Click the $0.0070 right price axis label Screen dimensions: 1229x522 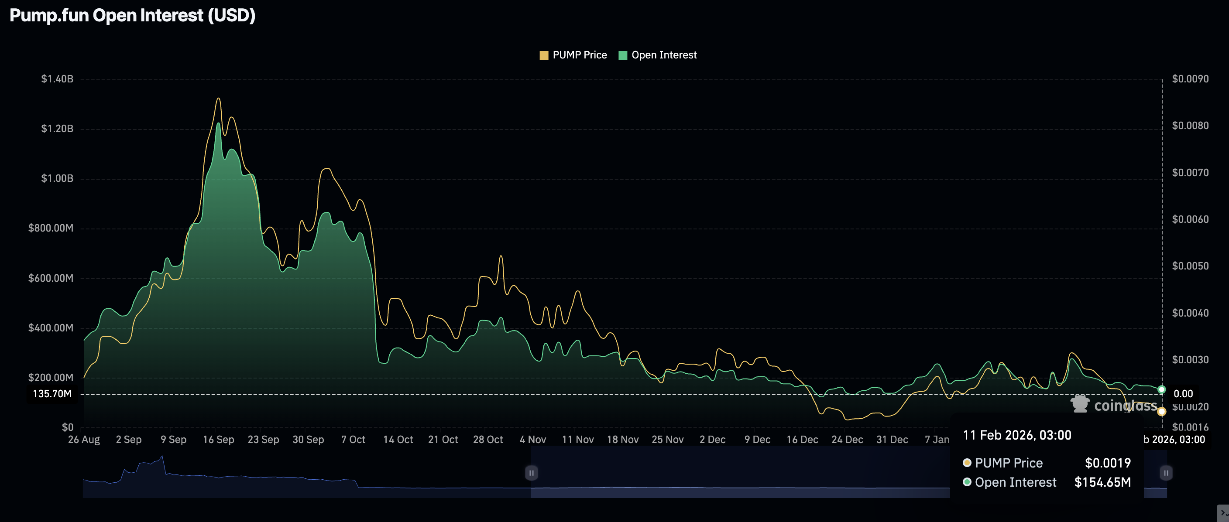(x=1190, y=173)
